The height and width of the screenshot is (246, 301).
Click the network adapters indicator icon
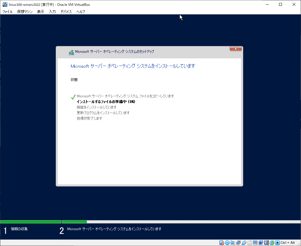coord(239,243)
